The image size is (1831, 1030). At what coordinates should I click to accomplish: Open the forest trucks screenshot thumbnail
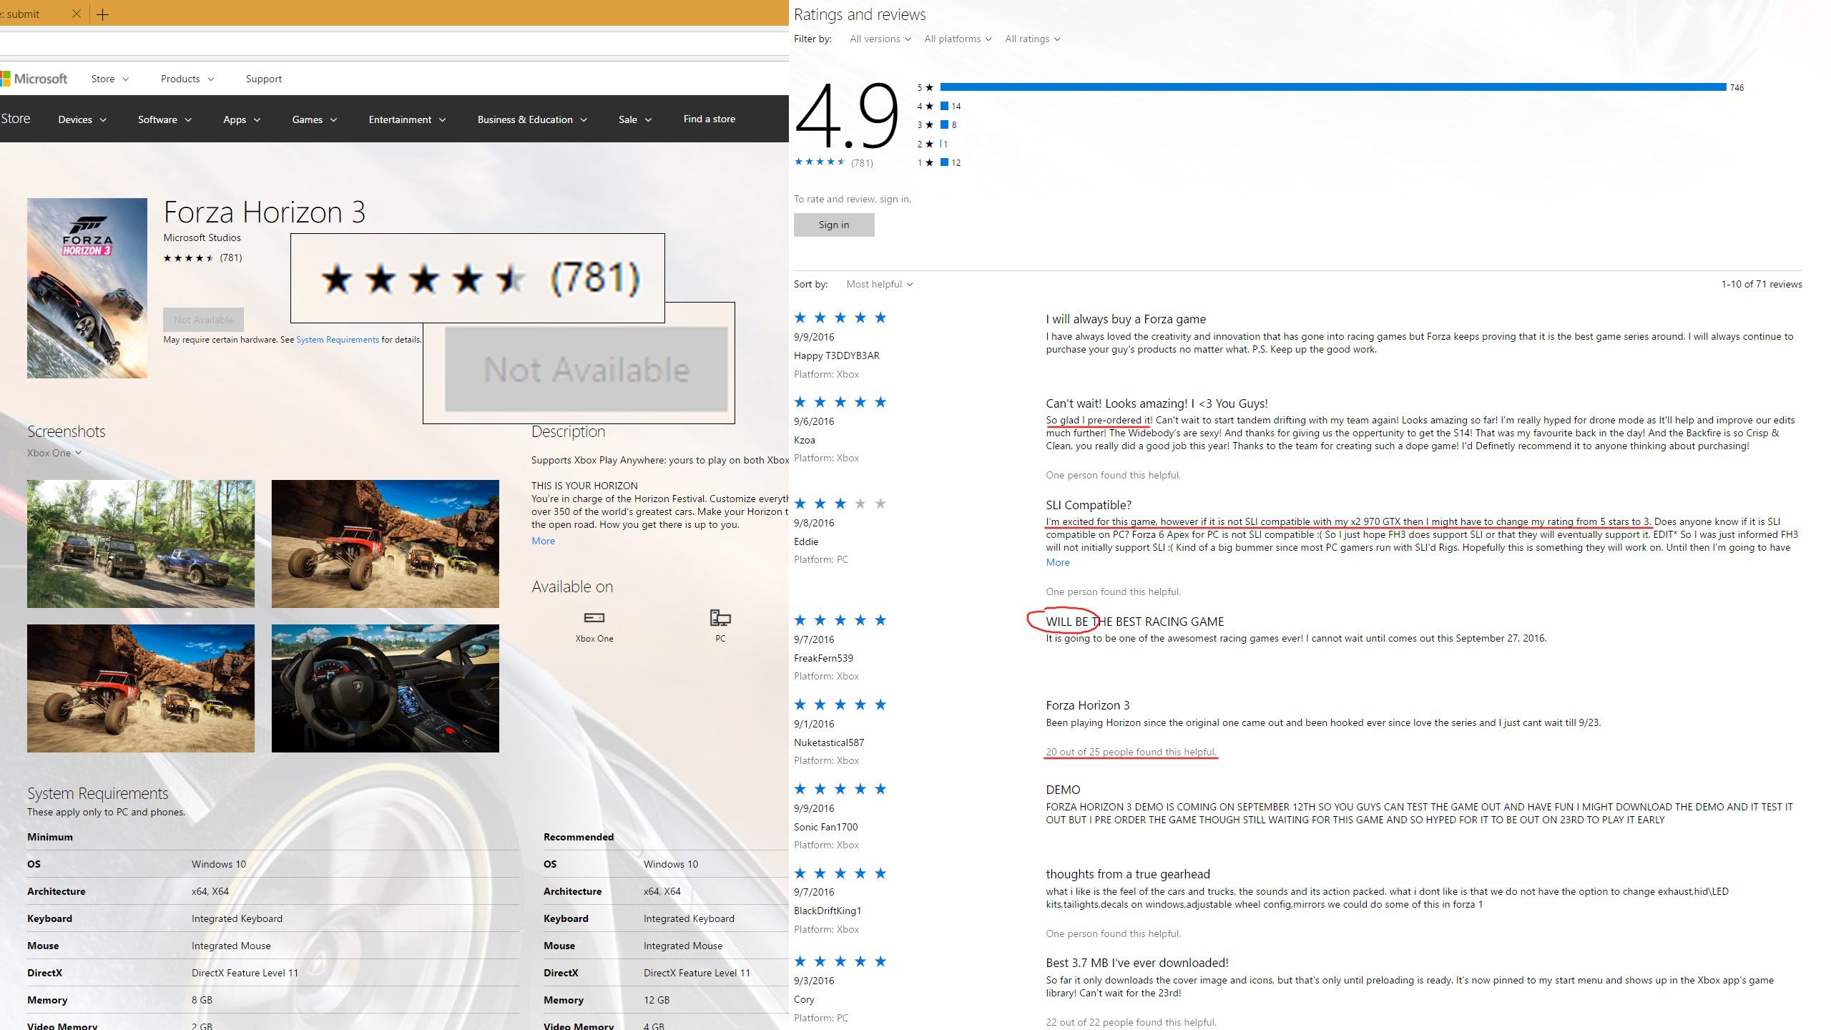(x=141, y=544)
